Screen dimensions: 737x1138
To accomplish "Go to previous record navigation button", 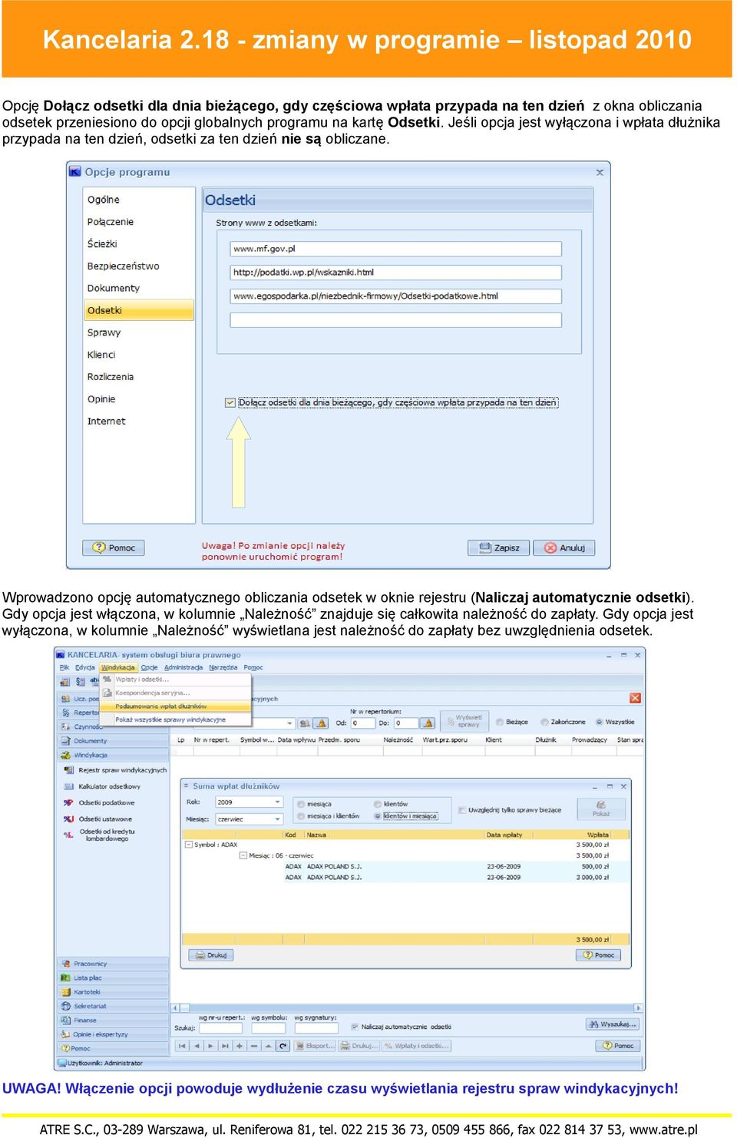I will [197, 1046].
